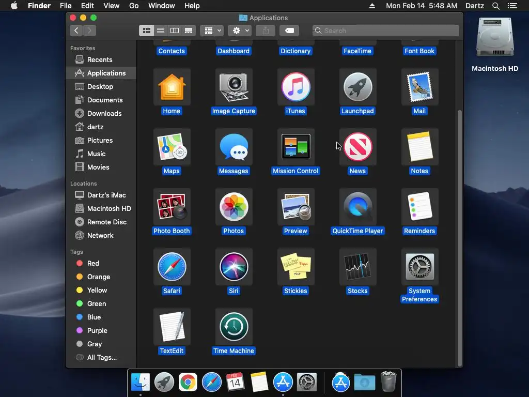
Task: Show All Tags in the sidebar
Action: [101, 358]
